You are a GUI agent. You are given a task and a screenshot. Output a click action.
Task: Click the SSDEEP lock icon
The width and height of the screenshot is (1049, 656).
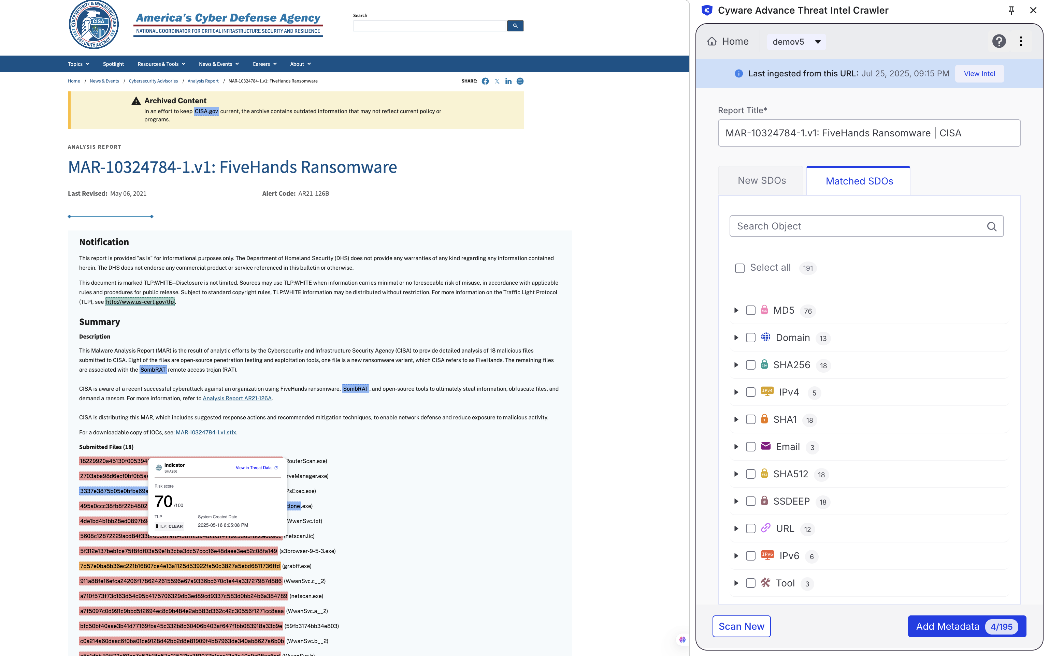point(764,501)
